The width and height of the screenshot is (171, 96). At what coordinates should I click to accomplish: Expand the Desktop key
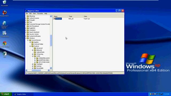click(x=33, y=66)
